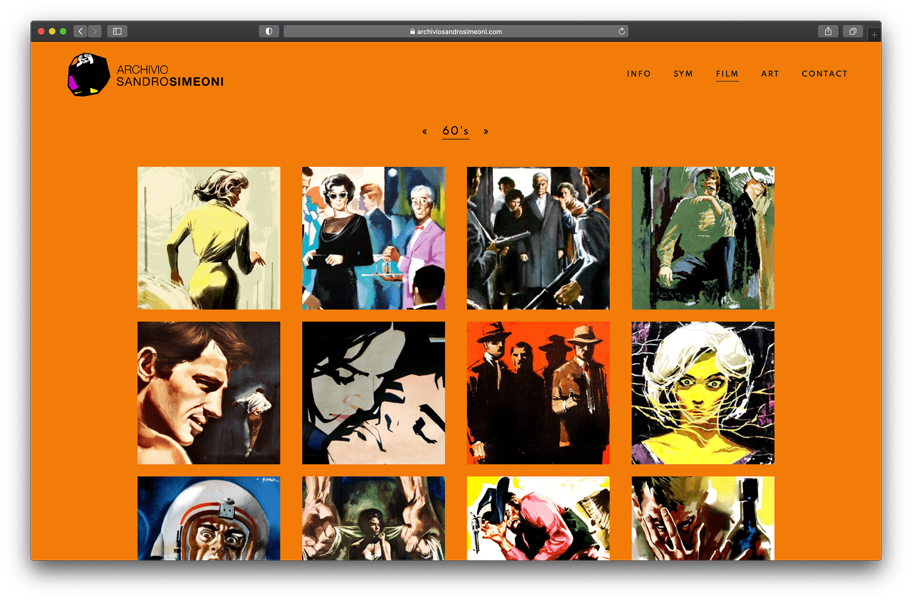Open the green-toned kneeling figure thumbnail
Screen dimensions: 912x601
tap(703, 238)
